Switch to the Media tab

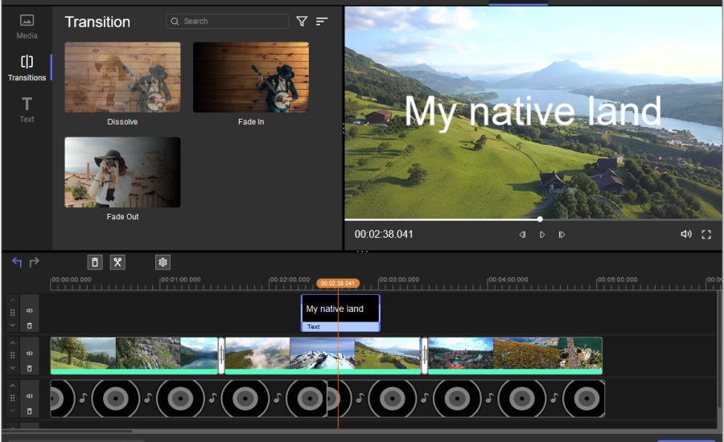click(27, 26)
